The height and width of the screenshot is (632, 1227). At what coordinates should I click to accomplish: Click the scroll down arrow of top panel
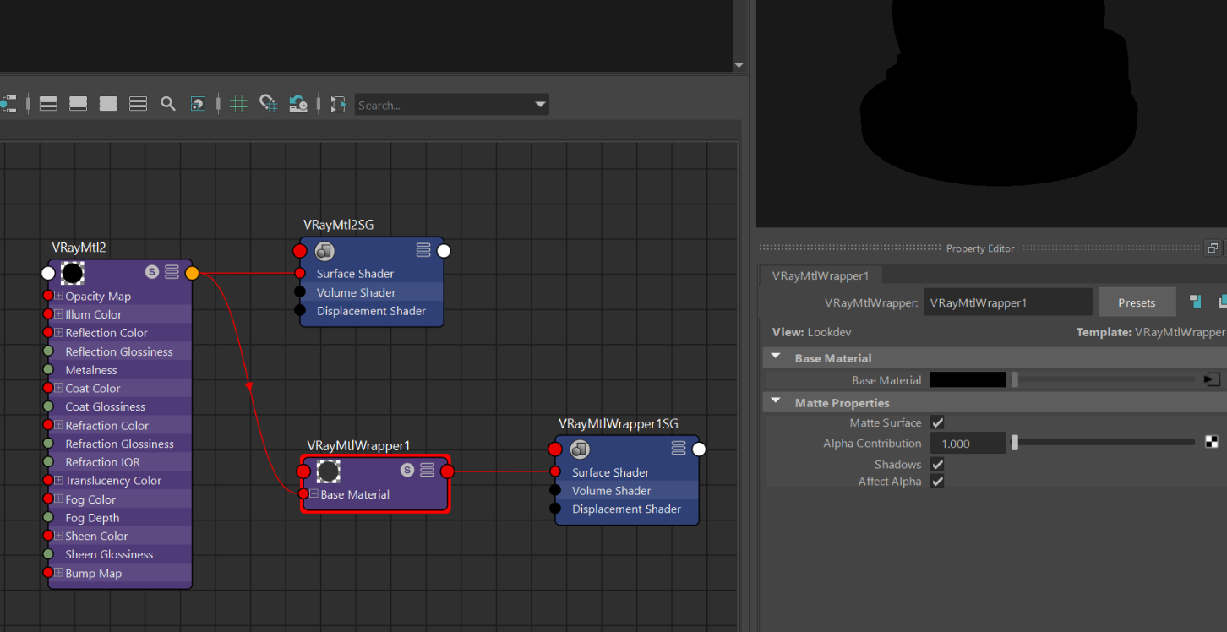pyautogui.click(x=739, y=65)
